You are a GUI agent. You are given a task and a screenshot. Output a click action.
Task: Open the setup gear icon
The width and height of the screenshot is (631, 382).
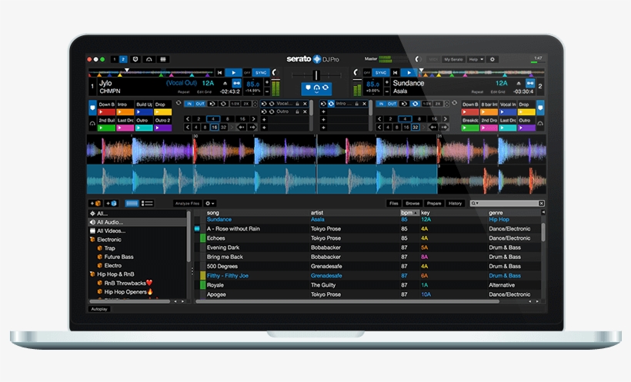492,59
